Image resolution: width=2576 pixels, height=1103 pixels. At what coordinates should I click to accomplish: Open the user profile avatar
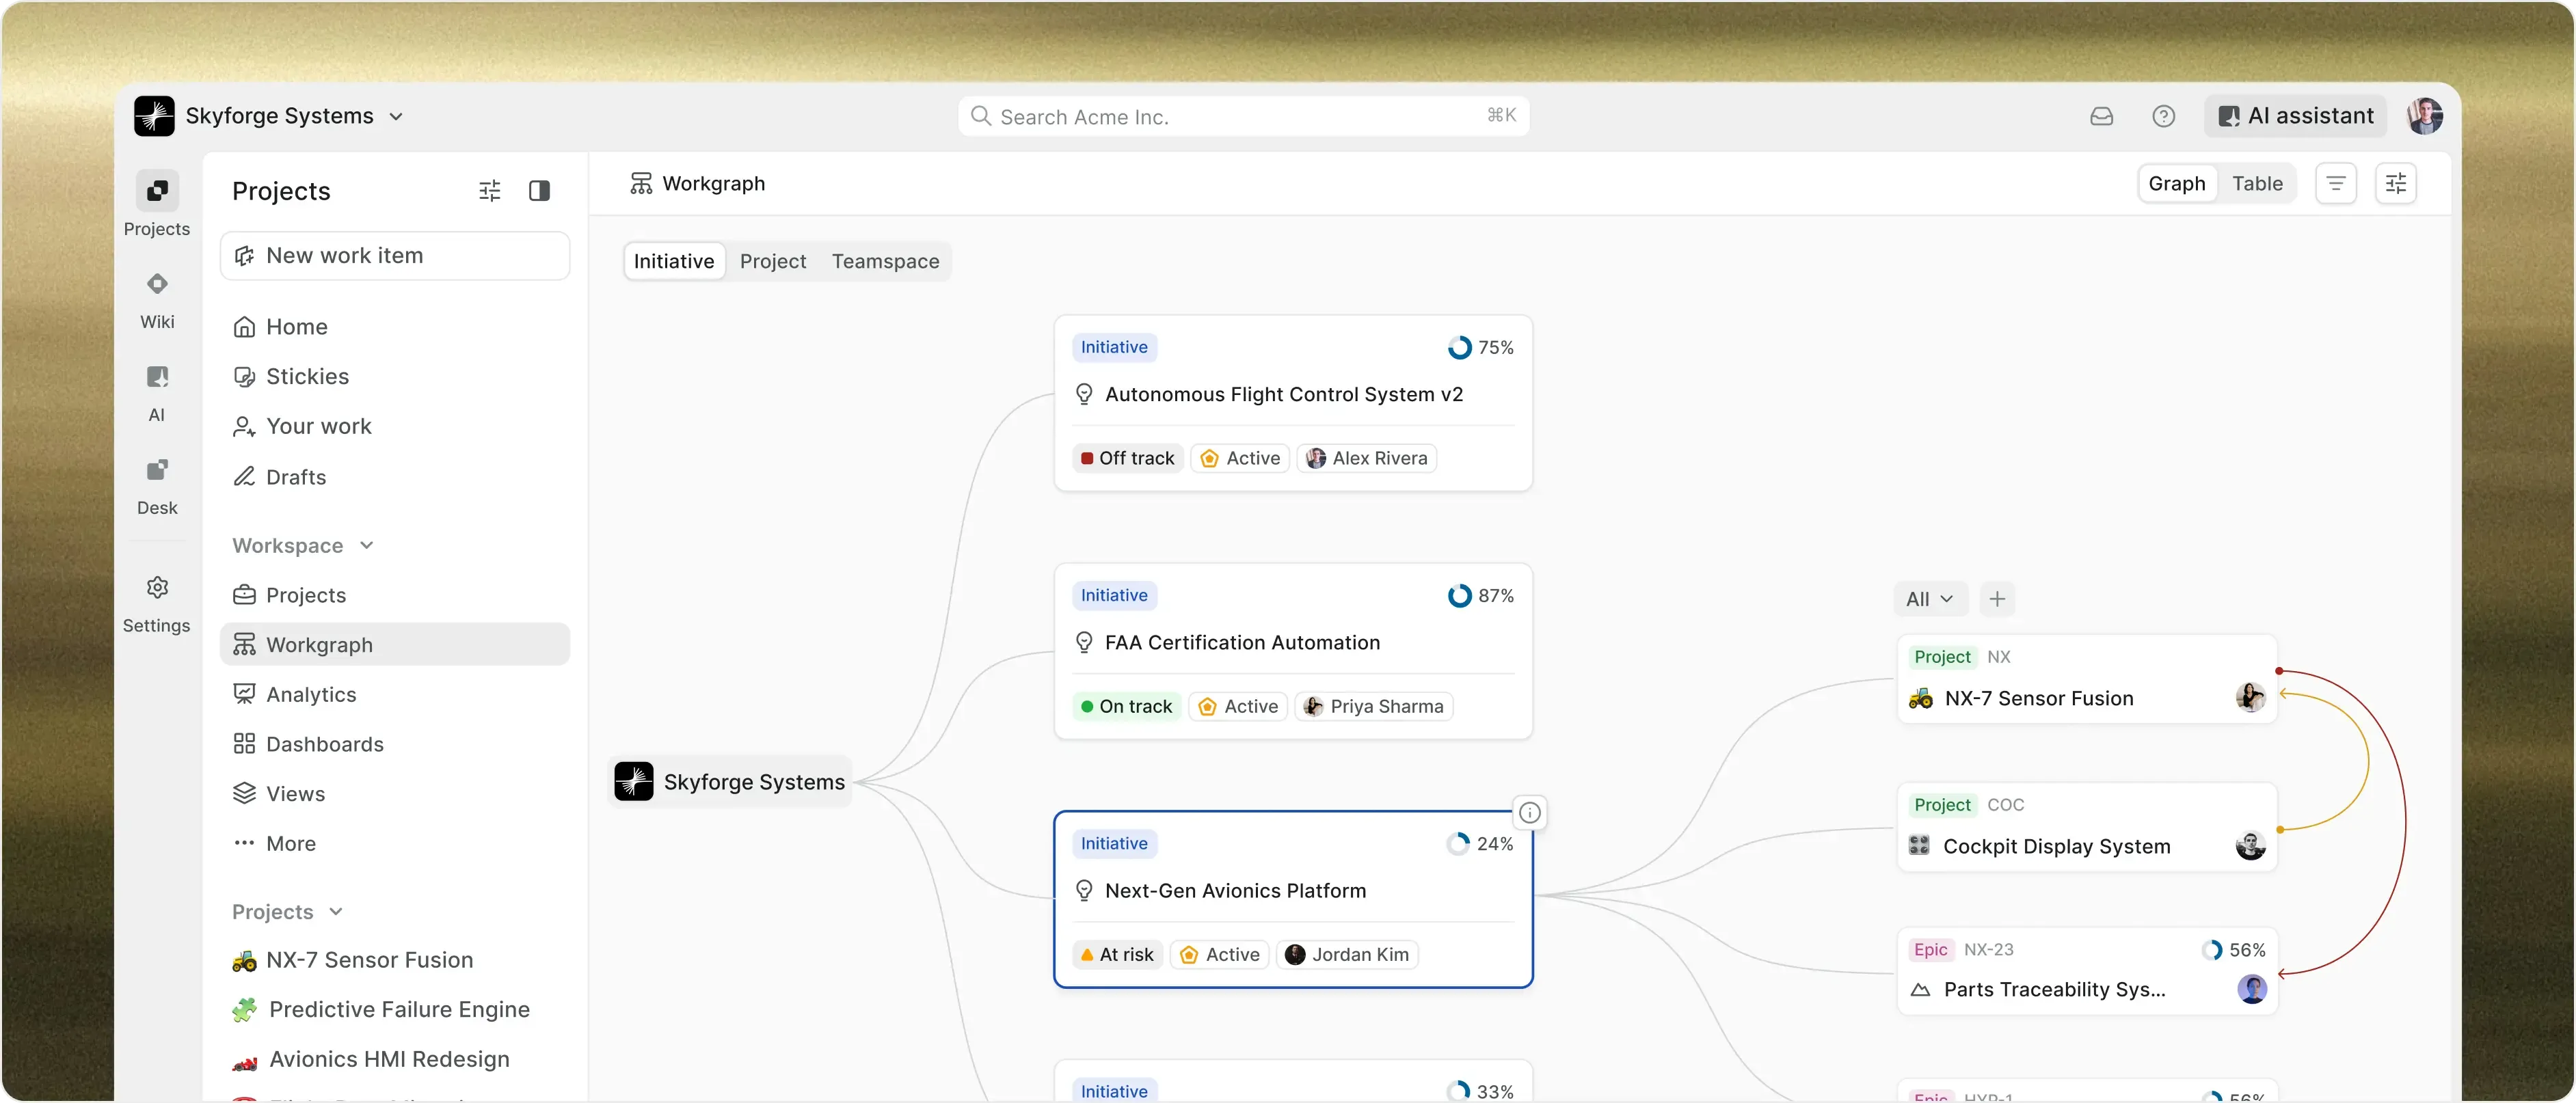point(2425,116)
